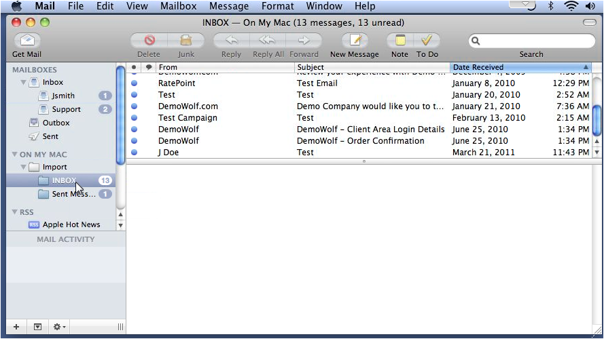The width and height of the screenshot is (604, 339).
Task: Click the sidebar scrollbar thumb
Action: click(120, 115)
